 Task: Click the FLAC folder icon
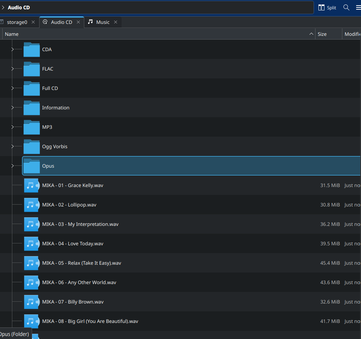tap(32, 69)
